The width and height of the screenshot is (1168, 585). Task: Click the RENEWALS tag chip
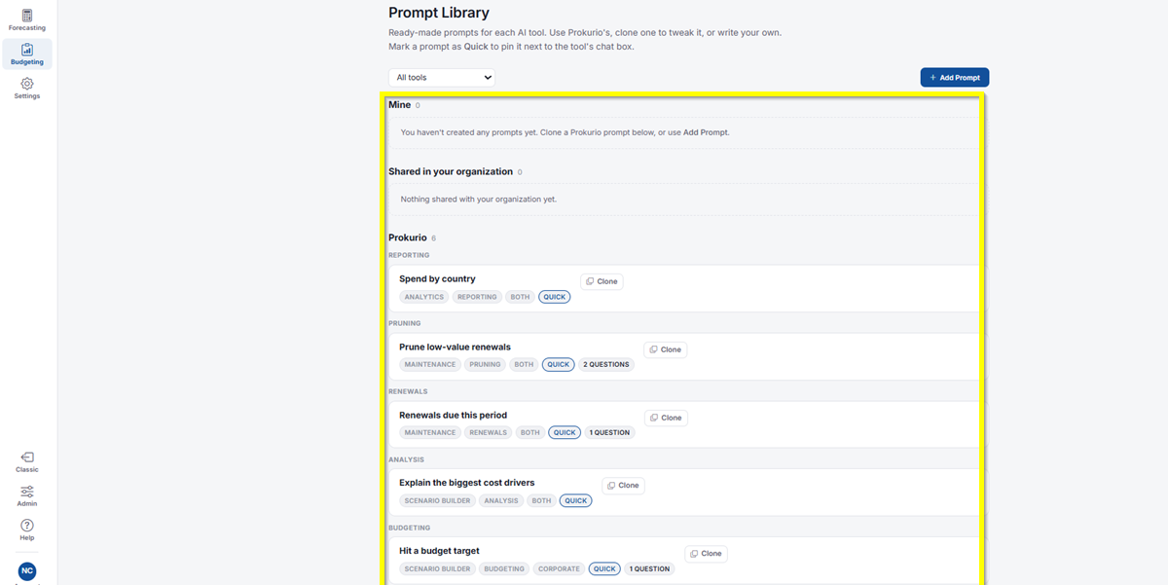coord(489,433)
